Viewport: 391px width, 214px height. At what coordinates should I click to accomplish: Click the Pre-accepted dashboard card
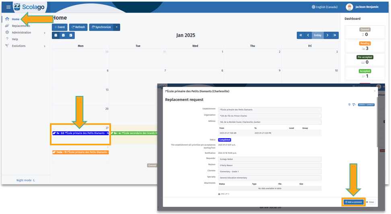point(365,60)
